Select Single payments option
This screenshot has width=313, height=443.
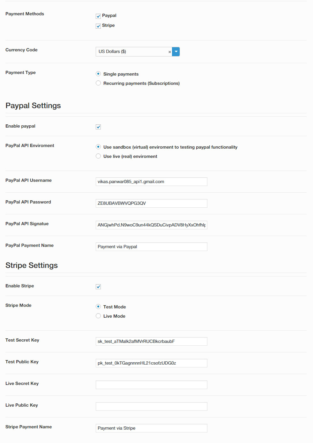tap(98, 74)
